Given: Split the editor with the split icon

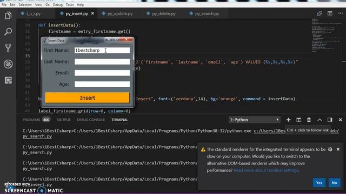Looking at the screenshot, I should click(330, 13).
